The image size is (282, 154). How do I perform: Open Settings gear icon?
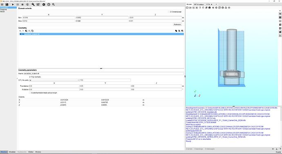(x=44, y=4)
